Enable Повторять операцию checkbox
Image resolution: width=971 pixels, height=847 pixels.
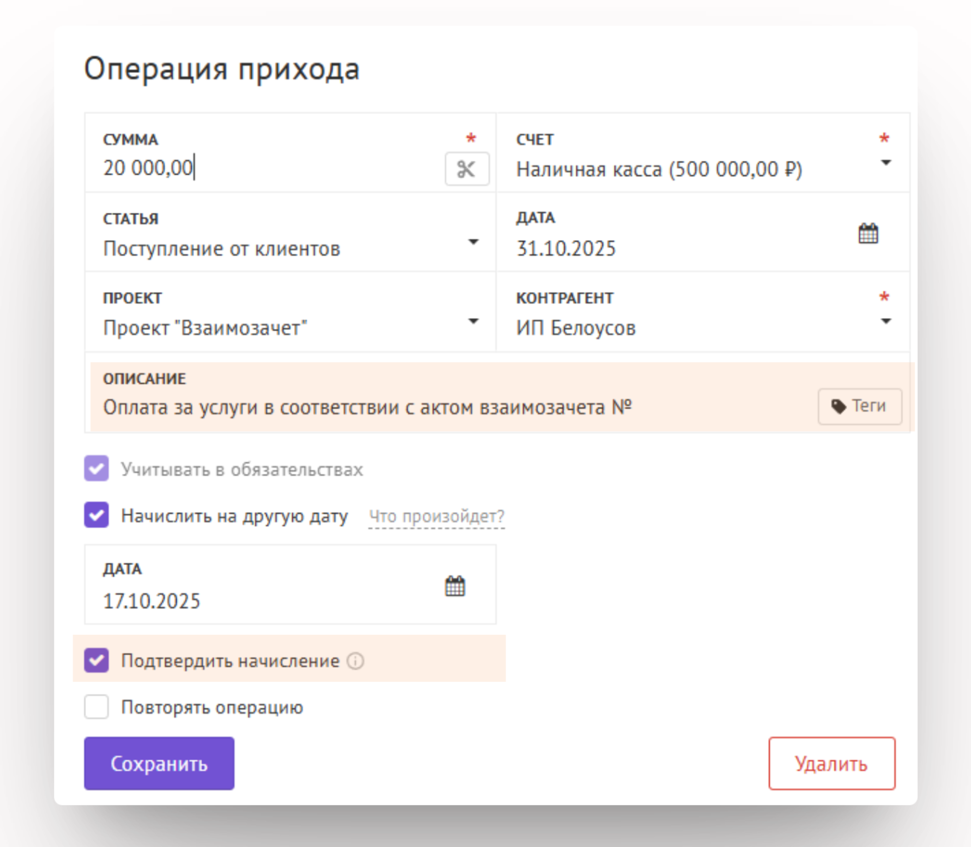[97, 707]
